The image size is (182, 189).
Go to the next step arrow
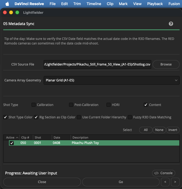coord(175,182)
